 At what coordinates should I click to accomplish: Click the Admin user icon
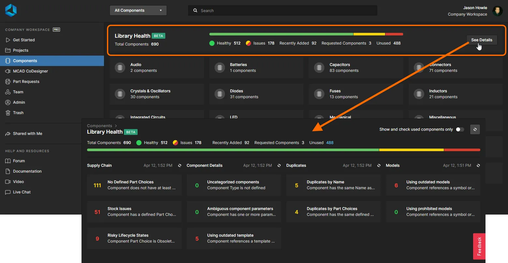[8, 102]
